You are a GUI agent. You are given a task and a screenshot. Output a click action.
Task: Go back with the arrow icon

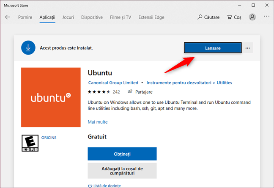[8, 17]
